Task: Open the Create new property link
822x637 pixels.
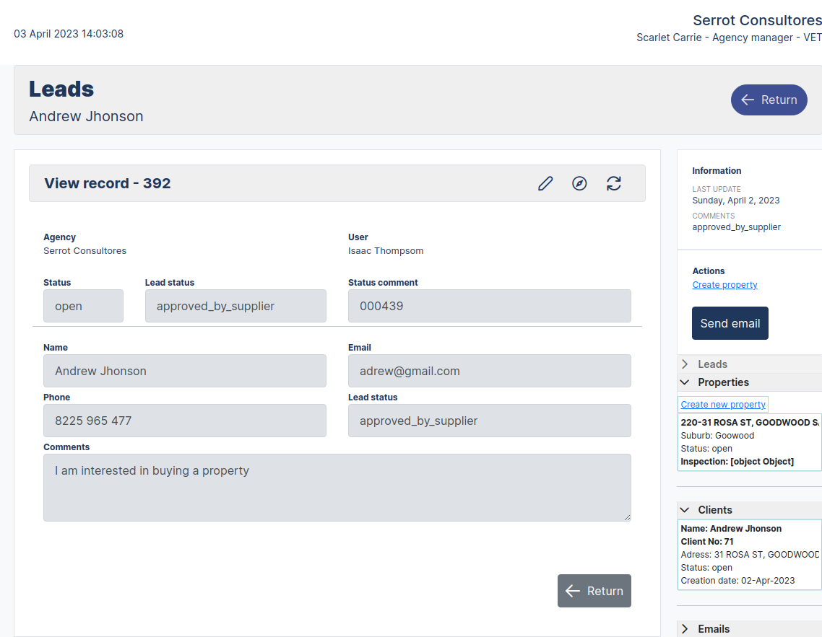Action: point(723,405)
